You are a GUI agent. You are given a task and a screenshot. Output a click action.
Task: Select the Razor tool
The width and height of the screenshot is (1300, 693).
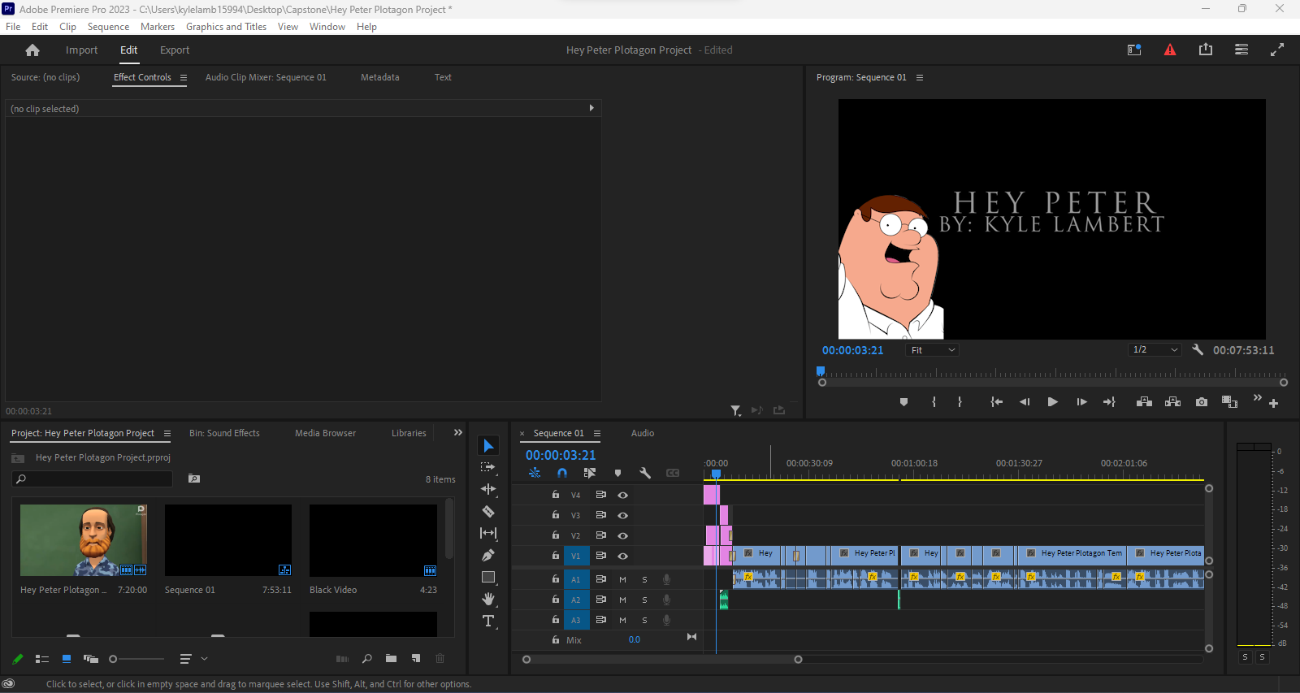pyautogui.click(x=488, y=512)
